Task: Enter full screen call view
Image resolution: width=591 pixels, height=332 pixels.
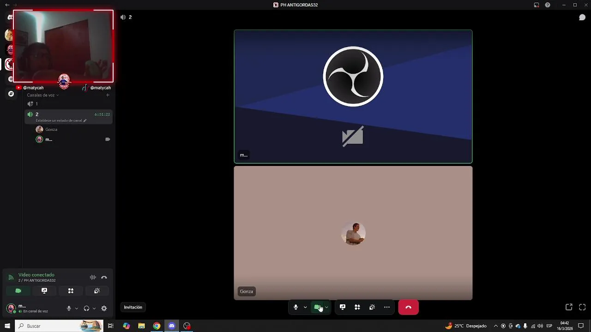Action: (582, 307)
